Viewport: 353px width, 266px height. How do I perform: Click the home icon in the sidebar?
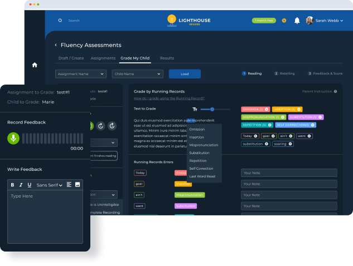35,65
